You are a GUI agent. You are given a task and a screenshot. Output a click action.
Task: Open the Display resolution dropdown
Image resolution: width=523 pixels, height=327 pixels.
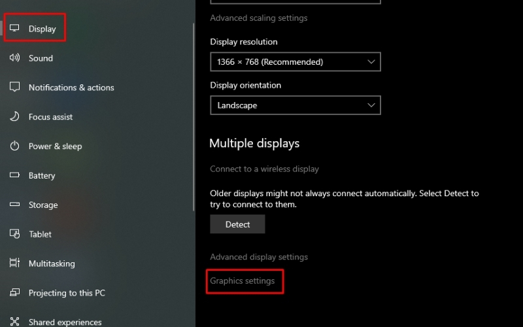295,62
